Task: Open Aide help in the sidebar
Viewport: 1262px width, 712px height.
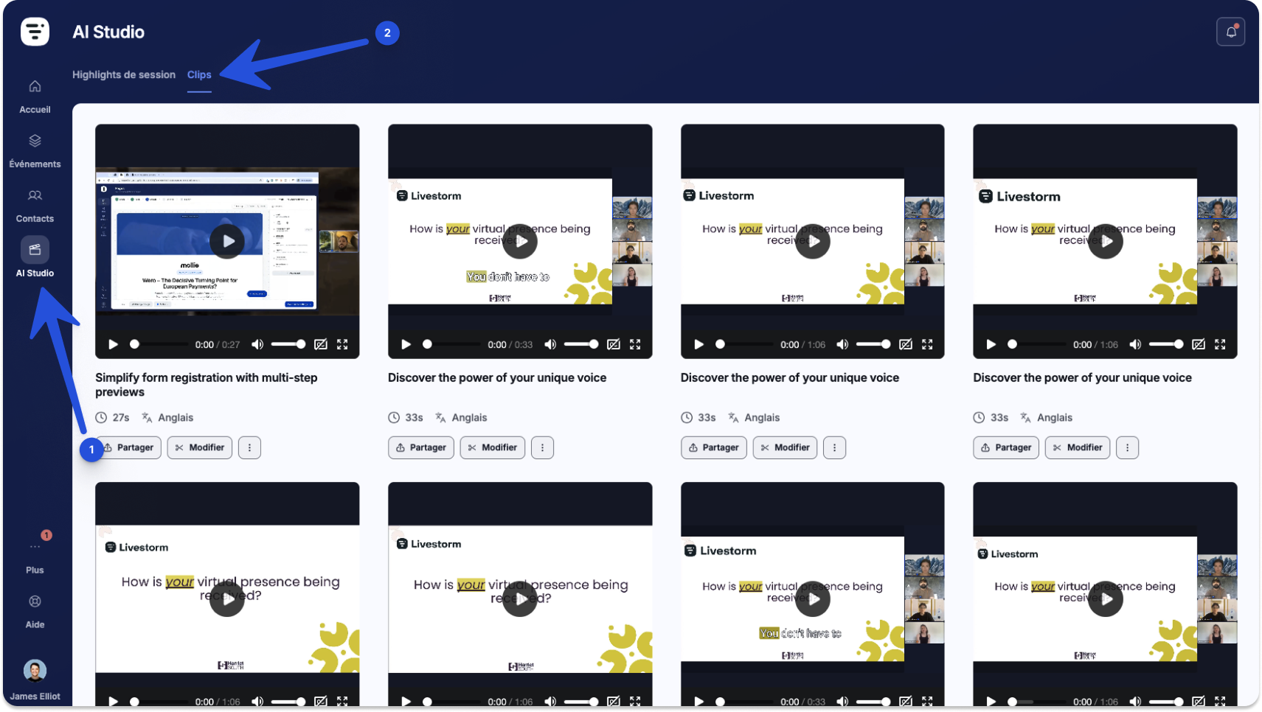Action: click(x=35, y=612)
